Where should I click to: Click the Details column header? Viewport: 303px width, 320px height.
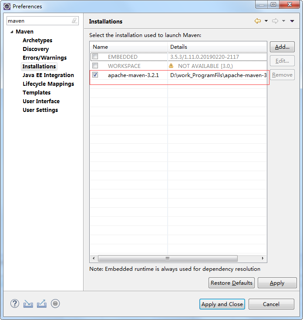(x=217, y=47)
